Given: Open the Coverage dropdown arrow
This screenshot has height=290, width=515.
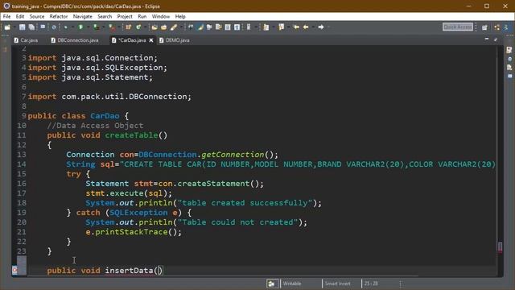Looking at the screenshot, I should [x=103, y=27].
